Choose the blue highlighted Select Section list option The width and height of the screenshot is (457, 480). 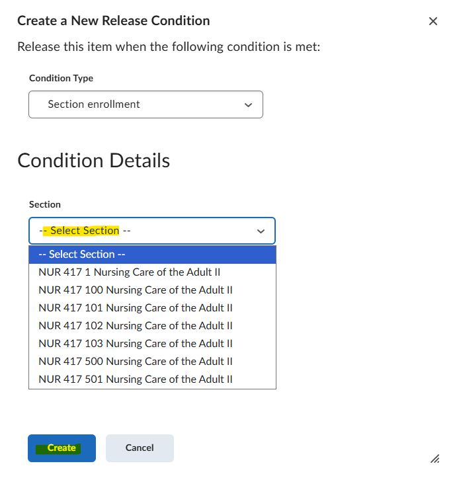pos(152,255)
